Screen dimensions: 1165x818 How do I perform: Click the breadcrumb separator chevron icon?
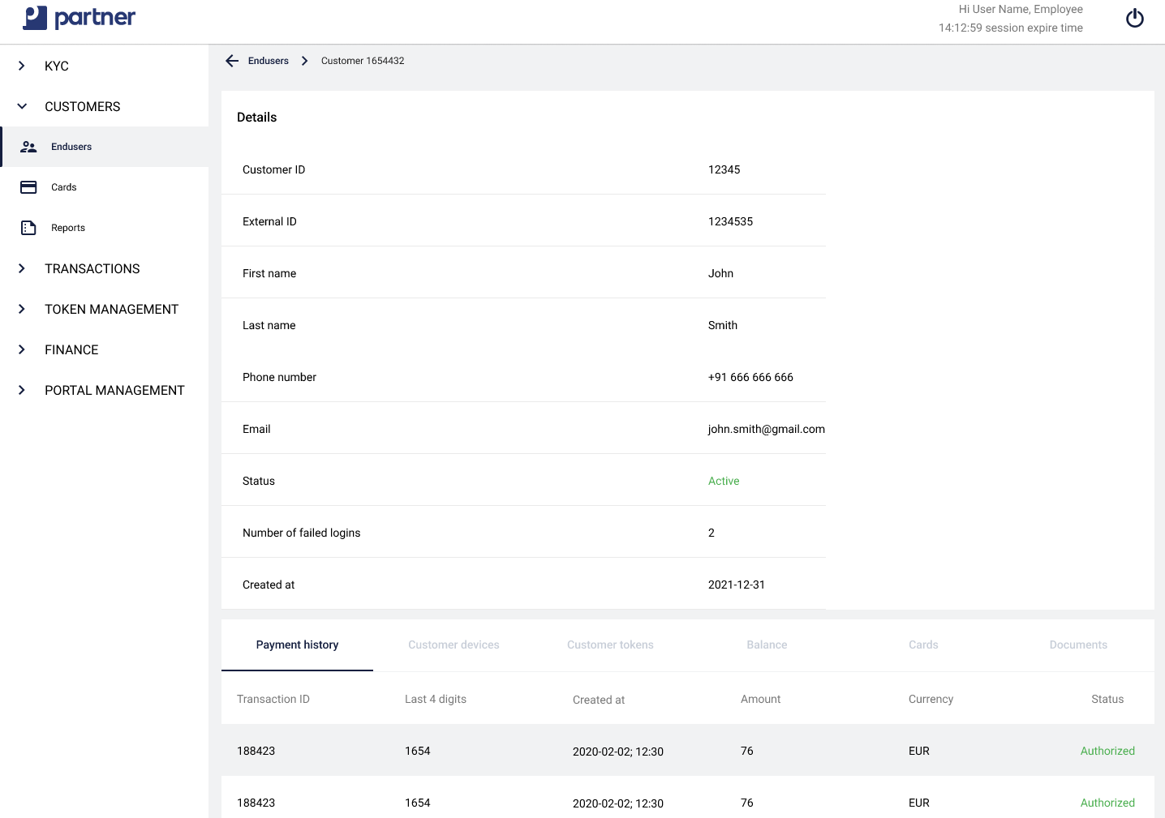[x=305, y=61]
